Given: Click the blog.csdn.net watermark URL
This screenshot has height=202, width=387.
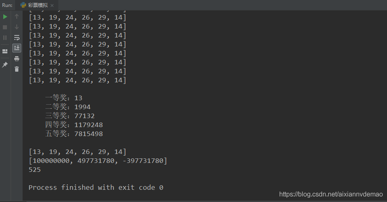Looking at the screenshot, I should 331,194.
